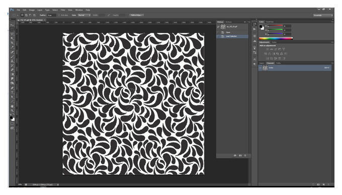Select the Dodge tool
342x195 pixels.
[x=12, y=83]
